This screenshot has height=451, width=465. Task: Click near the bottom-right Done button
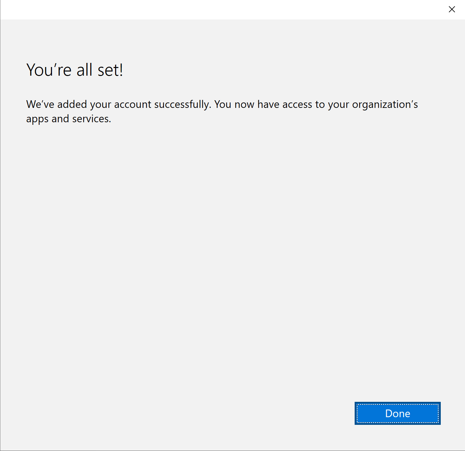click(397, 413)
